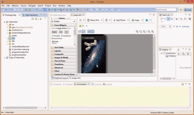The image size is (194, 115).
Task: Collapse all in Package Explorer
Action: point(33,19)
